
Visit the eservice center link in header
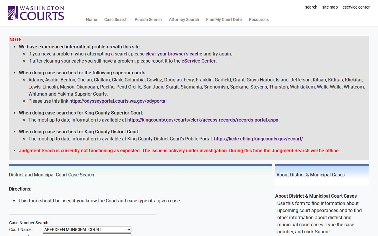tap(356, 7)
